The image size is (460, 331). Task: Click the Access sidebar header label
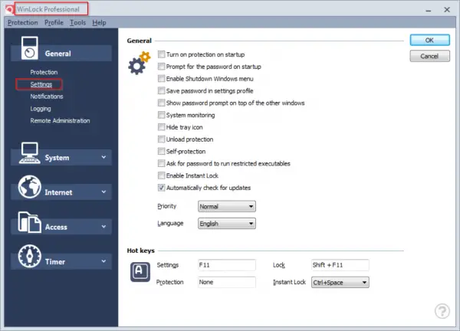[56, 227]
